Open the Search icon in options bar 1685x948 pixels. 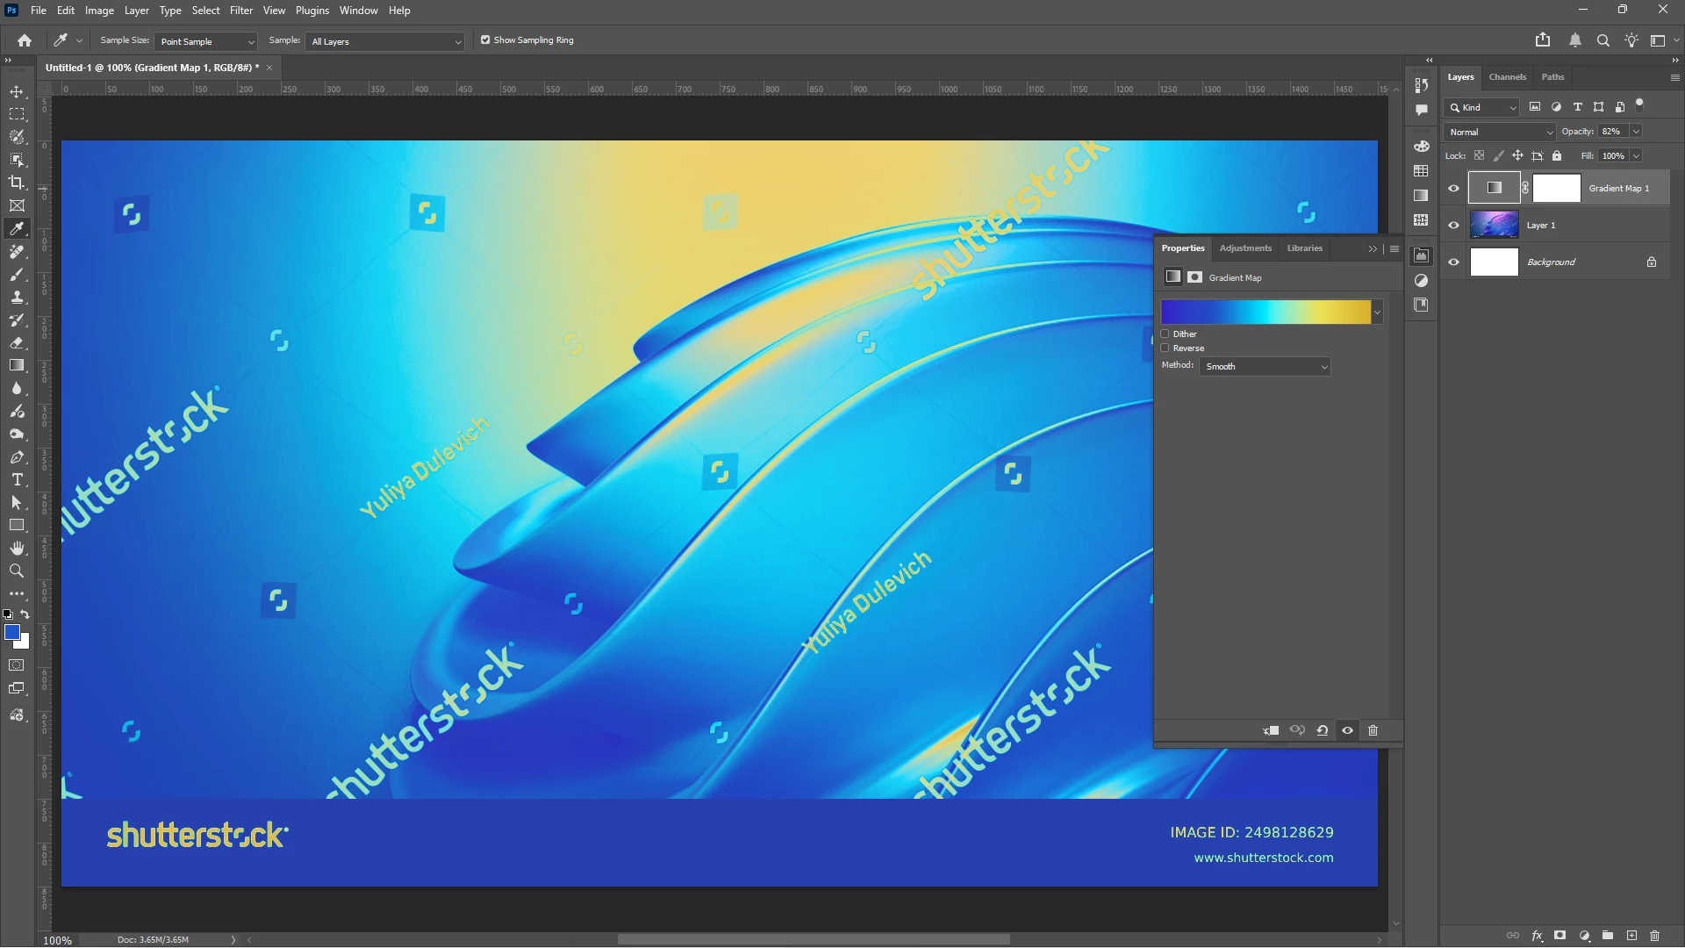coord(1603,40)
